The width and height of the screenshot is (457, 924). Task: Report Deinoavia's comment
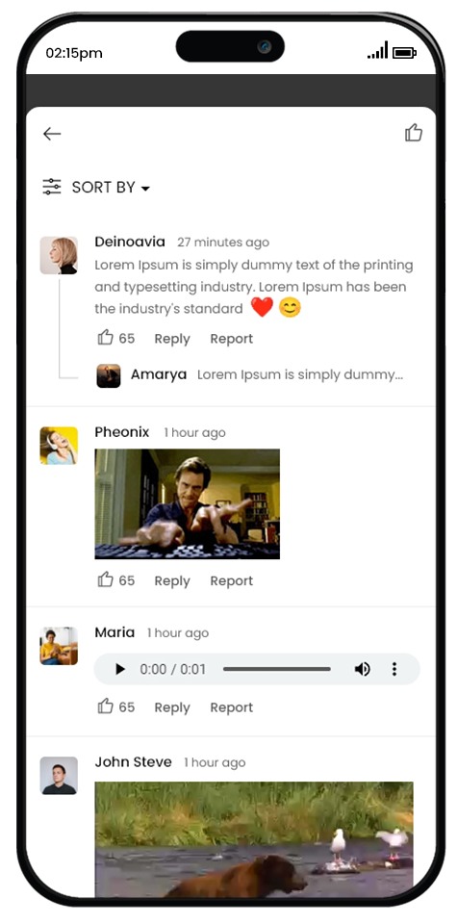tap(232, 339)
